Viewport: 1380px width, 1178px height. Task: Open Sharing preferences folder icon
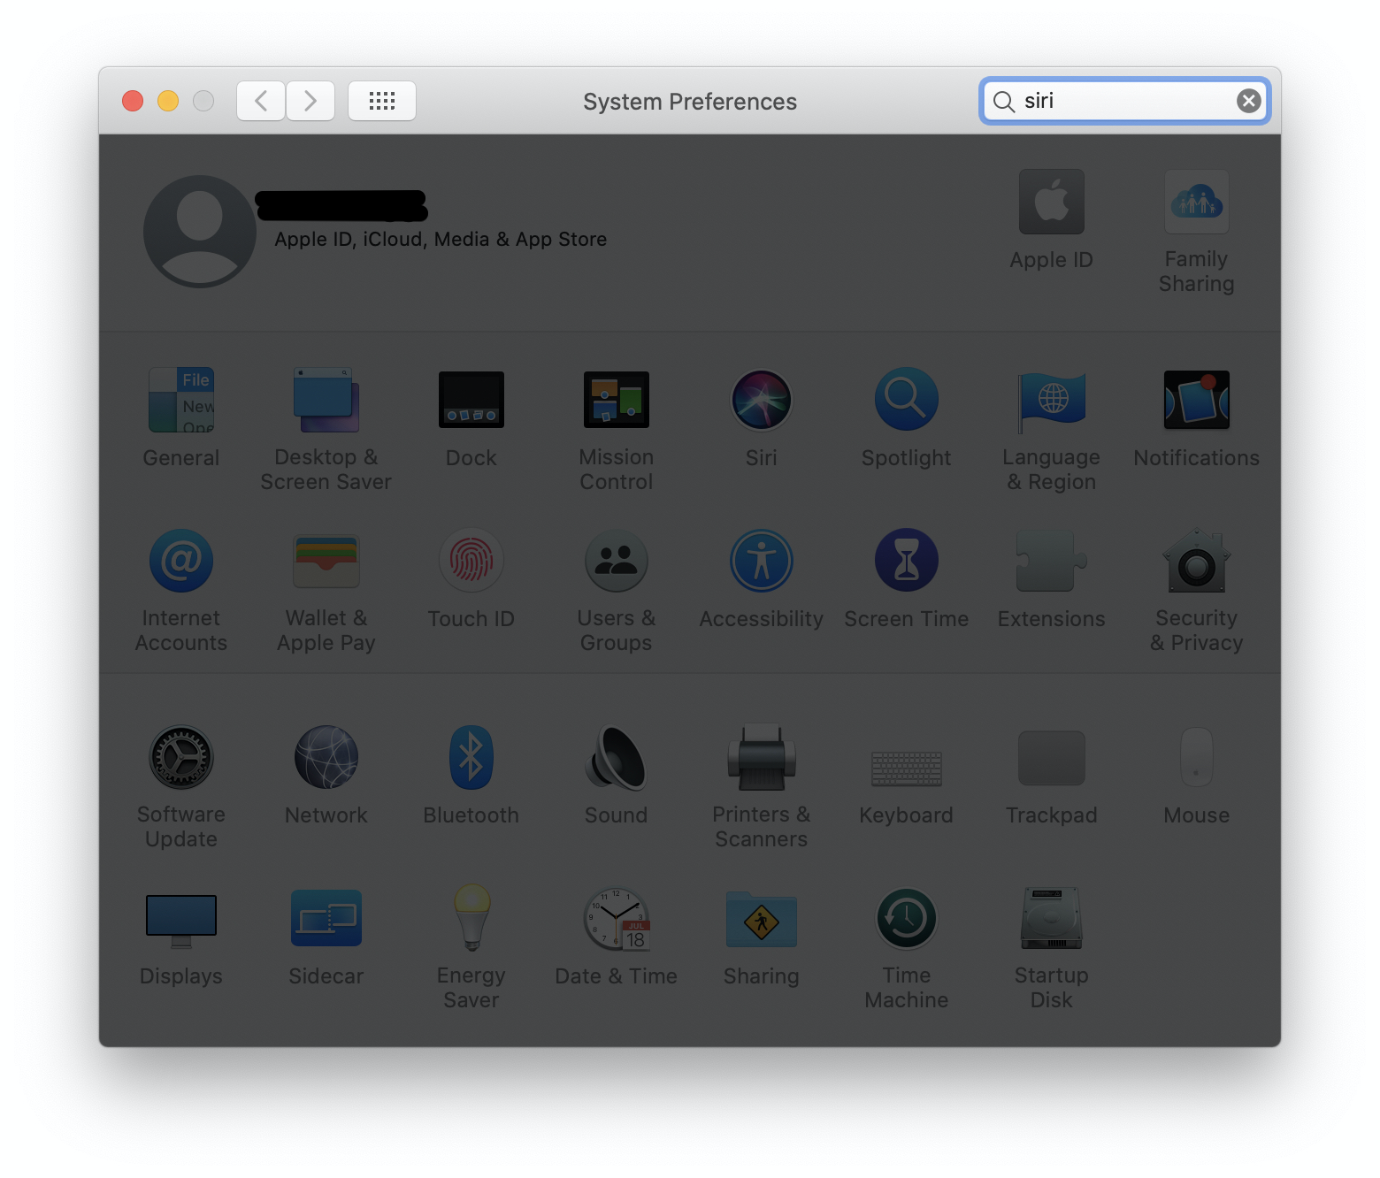tap(762, 920)
